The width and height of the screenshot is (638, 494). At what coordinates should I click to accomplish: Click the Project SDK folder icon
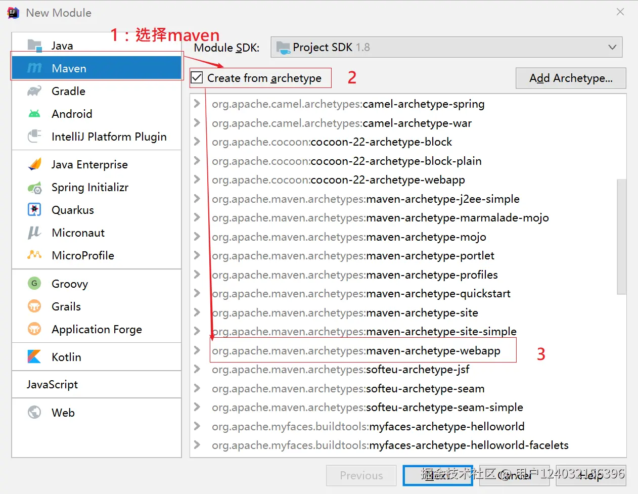[283, 48]
